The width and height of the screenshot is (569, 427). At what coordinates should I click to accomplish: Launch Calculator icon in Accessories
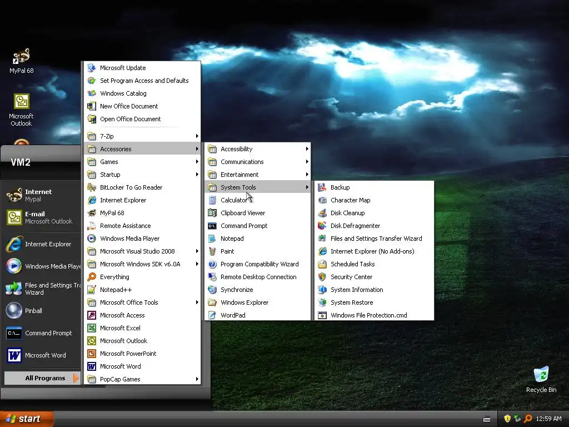(212, 200)
